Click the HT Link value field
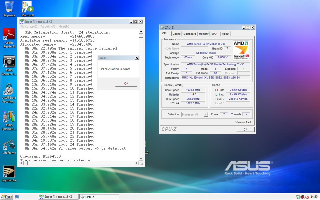 [x=193, y=103]
